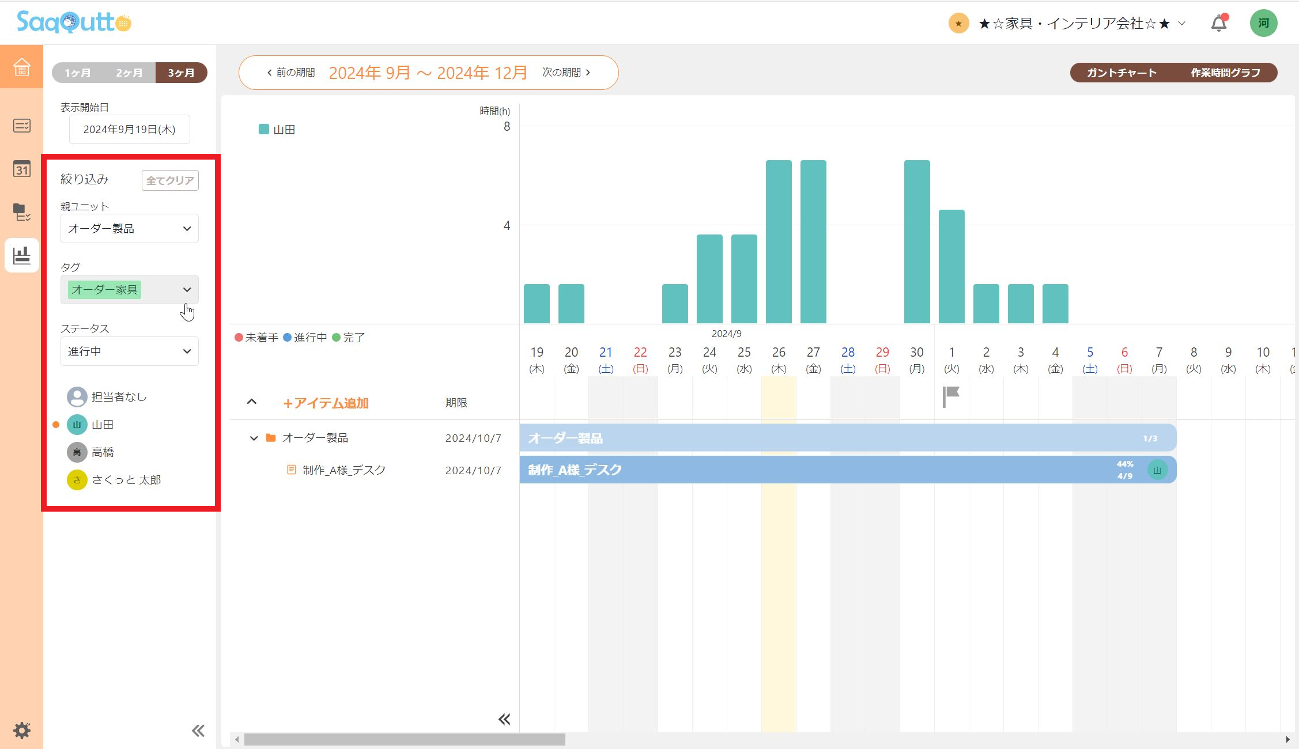Screen dimensions: 1299x749
Task: Open the ステータス dropdown showing 進行中
Action: click(129, 351)
